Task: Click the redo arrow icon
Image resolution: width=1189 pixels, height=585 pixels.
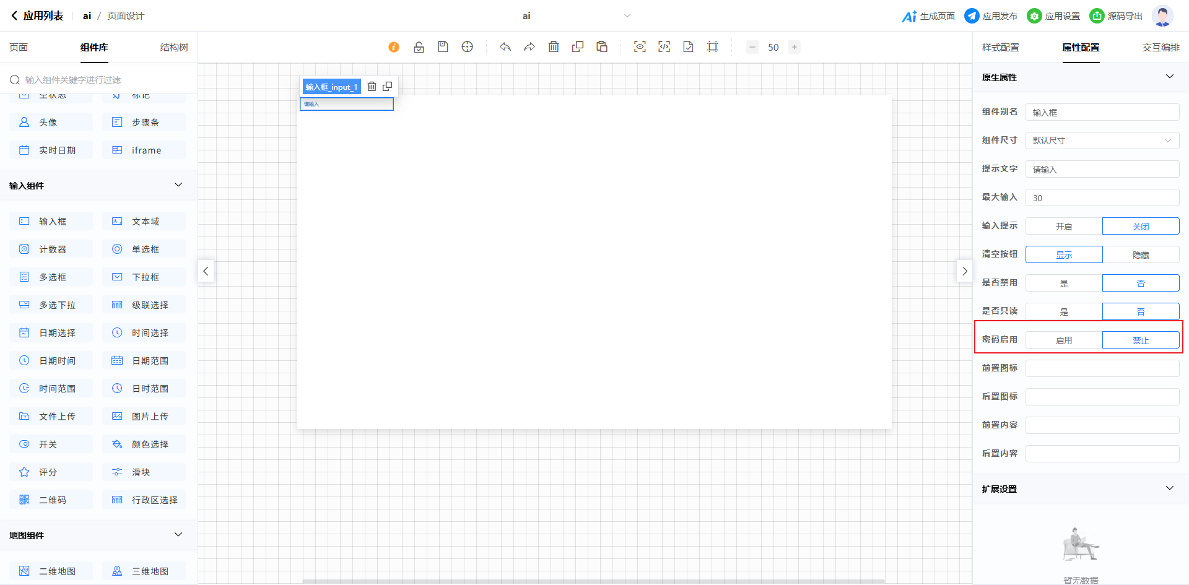Action: click(x=529, y=47)
